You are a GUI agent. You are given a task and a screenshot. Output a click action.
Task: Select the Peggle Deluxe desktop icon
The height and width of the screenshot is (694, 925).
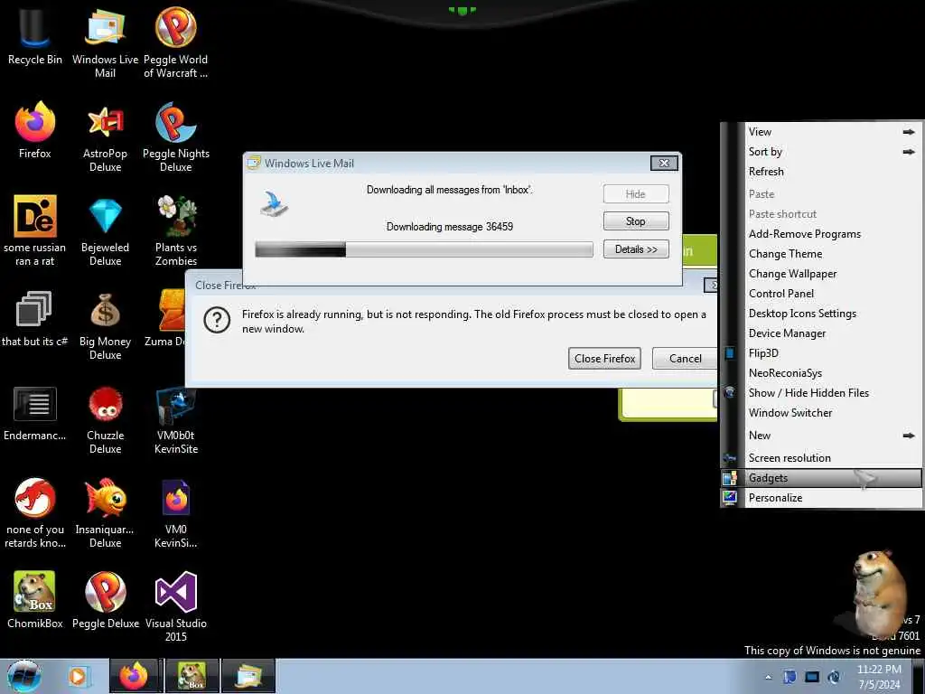[x=105, y=599]
